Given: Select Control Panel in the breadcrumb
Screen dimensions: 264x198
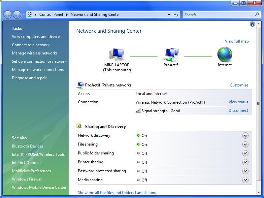Looking at the screenshot, I should pos(51,15).
